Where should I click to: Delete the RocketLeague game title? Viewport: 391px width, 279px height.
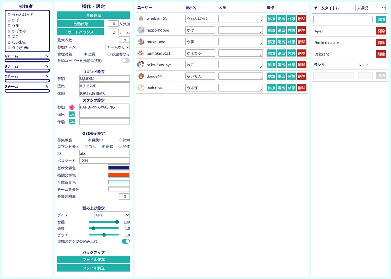[x=381, y=42]
